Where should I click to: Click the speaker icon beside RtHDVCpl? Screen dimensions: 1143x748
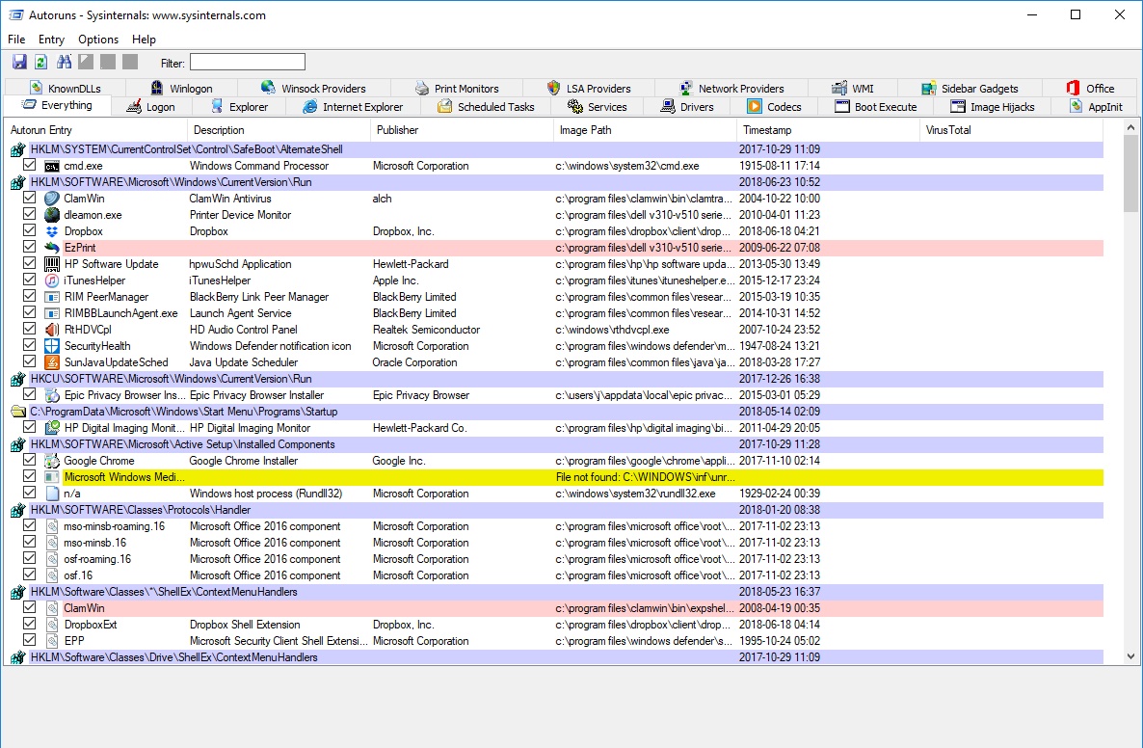click(x=51, y=329)
